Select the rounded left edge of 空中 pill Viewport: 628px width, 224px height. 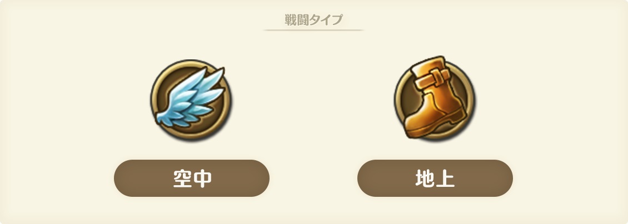pyautogui.click(x=123, y=178)
